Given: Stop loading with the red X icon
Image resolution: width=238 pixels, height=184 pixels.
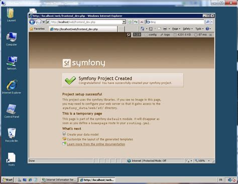Looking at the screenshot, I should click(x=142, y=22).
